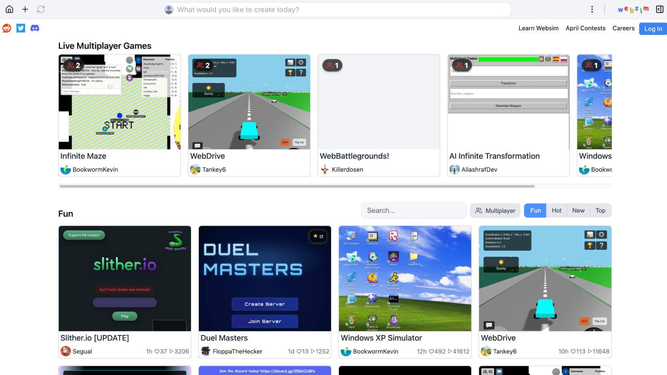Focus the 'What would you like to create' box

(336, 10)
